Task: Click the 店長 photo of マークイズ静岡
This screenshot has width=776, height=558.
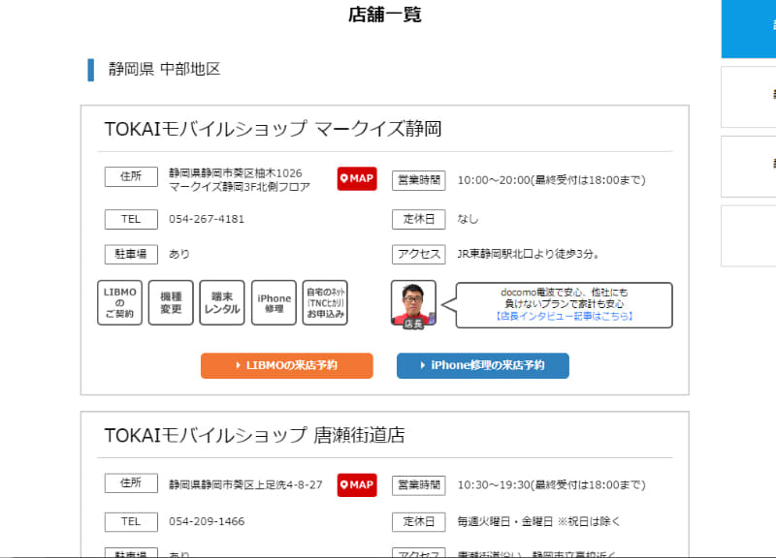Action: pos(414,302)
